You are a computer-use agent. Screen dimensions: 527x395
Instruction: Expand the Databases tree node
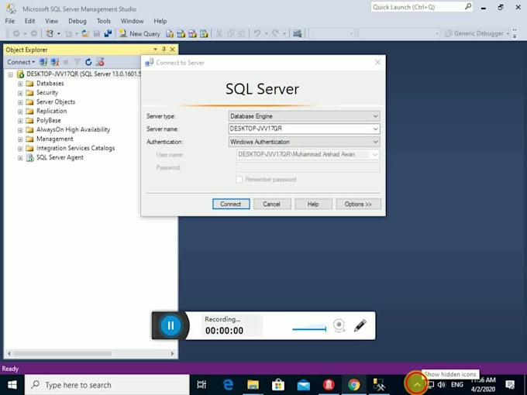point(20,84)
